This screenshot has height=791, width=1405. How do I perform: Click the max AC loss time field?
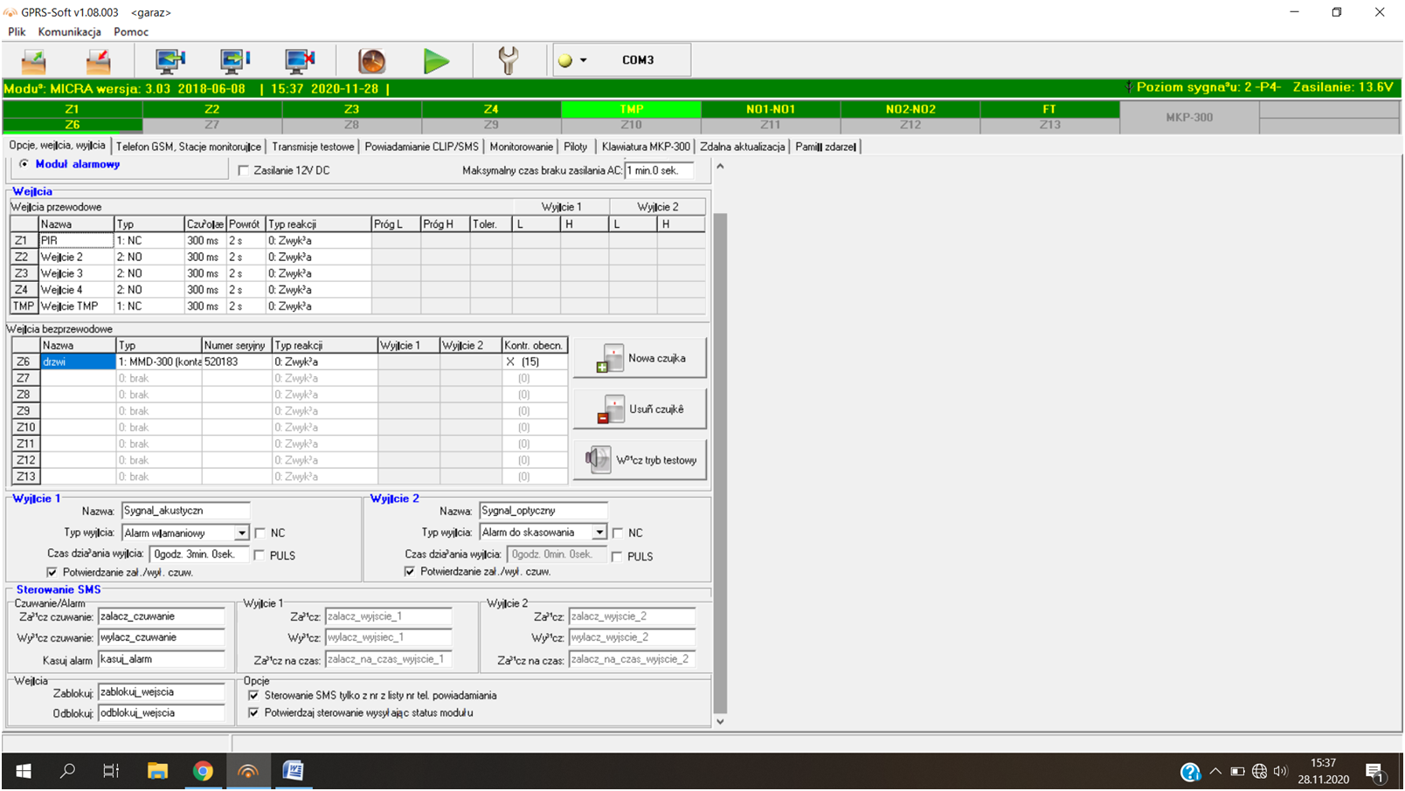[659, 170]
